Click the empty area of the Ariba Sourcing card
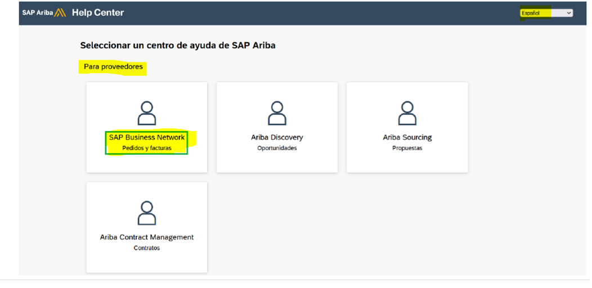The width and height of the screenshot is (592, 288). click(407, 163)
